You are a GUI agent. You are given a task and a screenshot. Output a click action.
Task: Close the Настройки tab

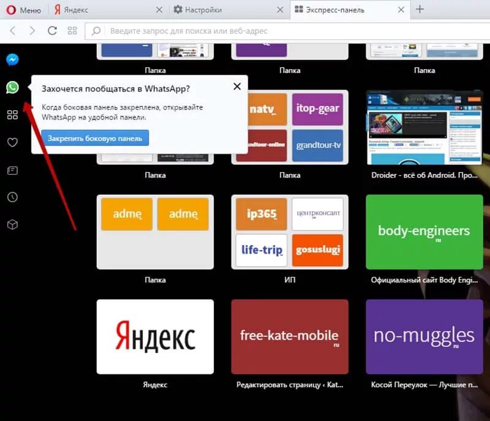coord(281,10)
